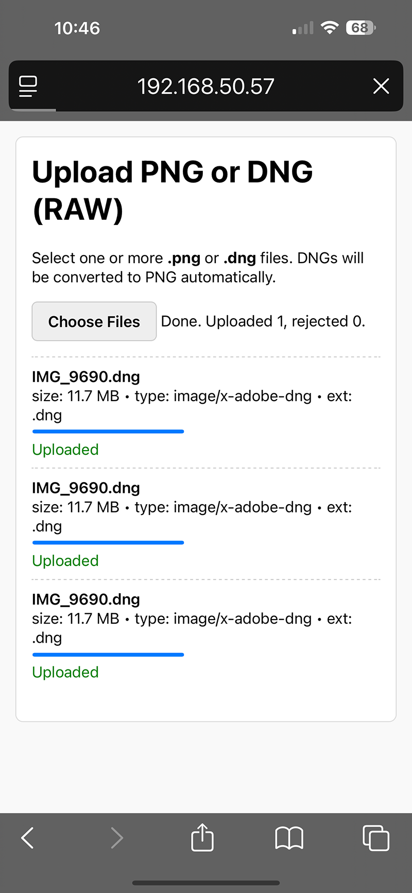
Task: Tap the upload status text reading Done
Action: click(x=263, y=321)
